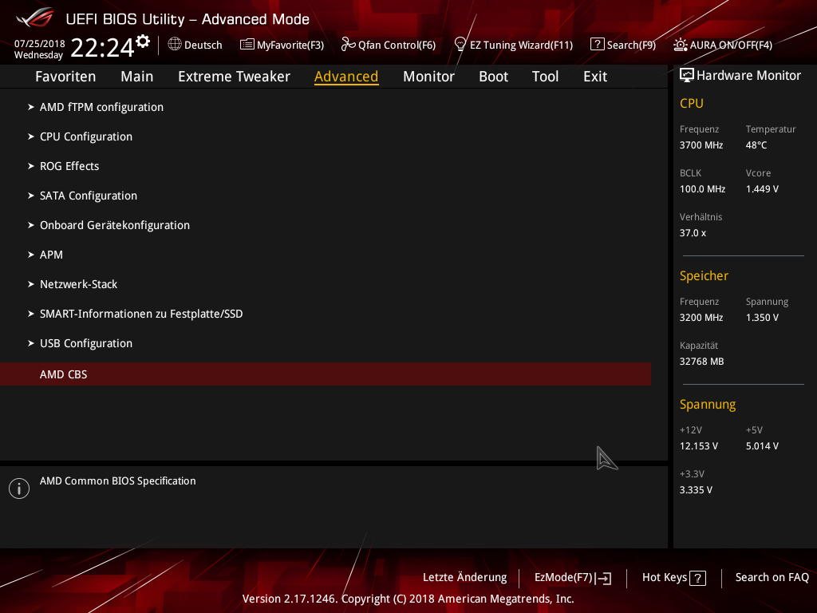Open ROG Effects entry
Viewport: 817px width, 613px height.
coord(69,166)
